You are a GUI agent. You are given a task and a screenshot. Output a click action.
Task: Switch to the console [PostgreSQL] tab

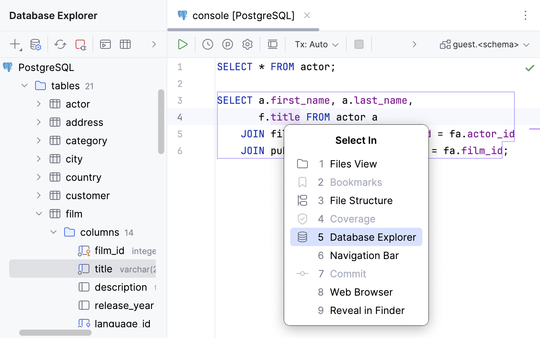[x=243, y=16]
